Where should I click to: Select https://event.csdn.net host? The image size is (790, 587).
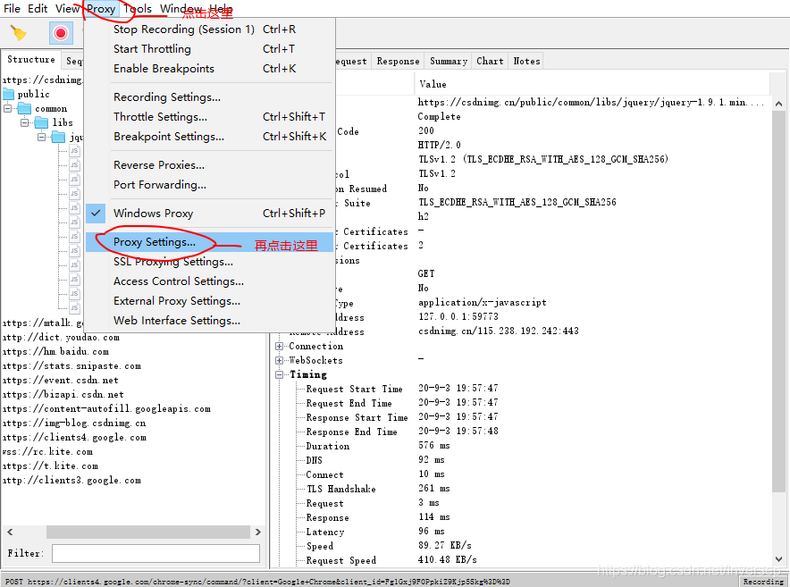click(61, 380)
